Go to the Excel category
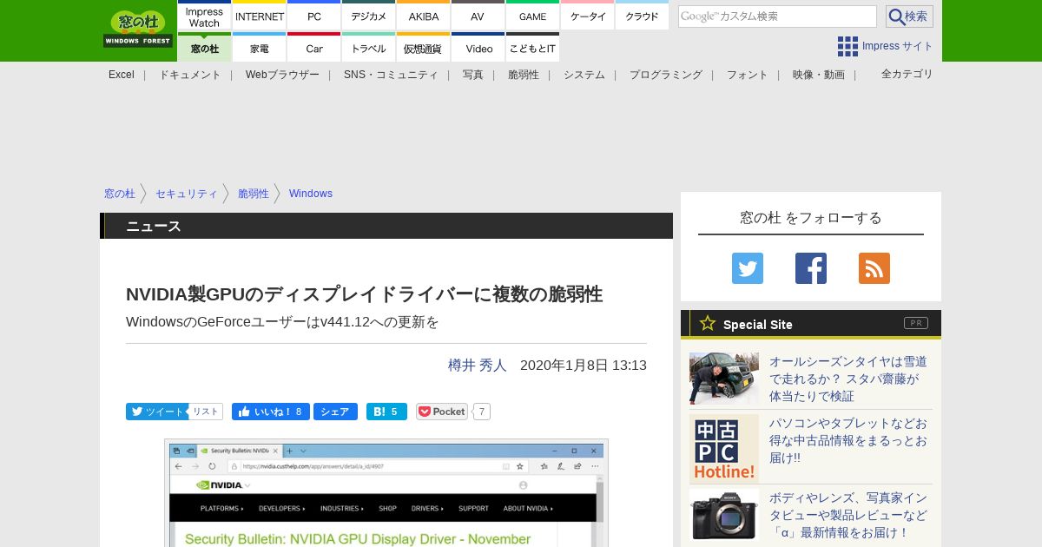The image size is (1042, 547). [122, 75]
